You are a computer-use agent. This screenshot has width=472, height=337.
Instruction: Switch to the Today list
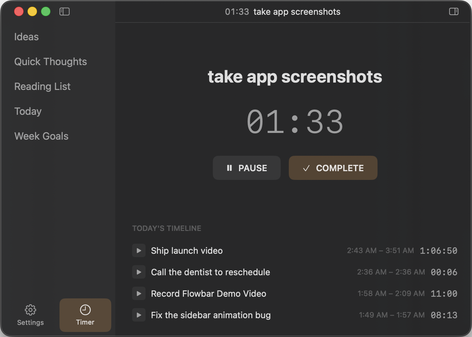coord(28,111)
